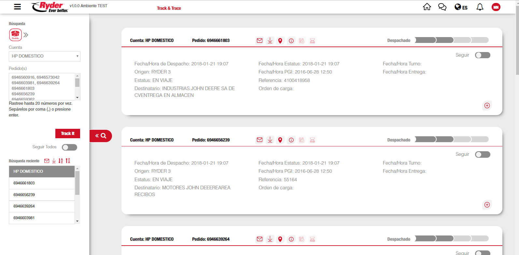This screenshot has height=255, width=519.
Task: Click the Track It button
Action: point(68,134)
